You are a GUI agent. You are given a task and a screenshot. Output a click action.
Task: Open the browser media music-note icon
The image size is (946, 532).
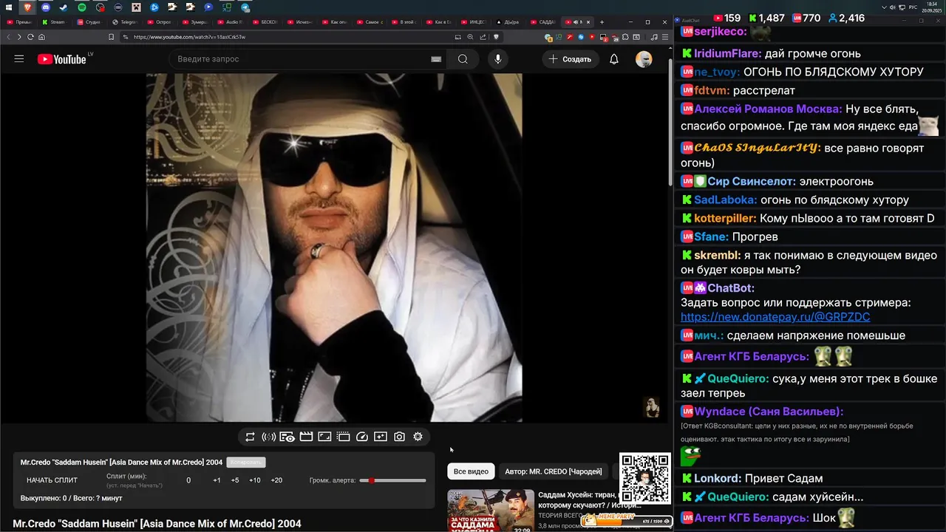coord(653,37)
